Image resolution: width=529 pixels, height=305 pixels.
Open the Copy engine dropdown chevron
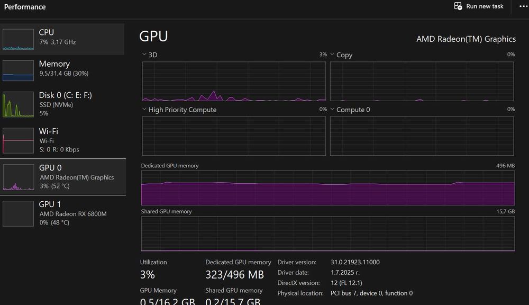pos(332,55)
